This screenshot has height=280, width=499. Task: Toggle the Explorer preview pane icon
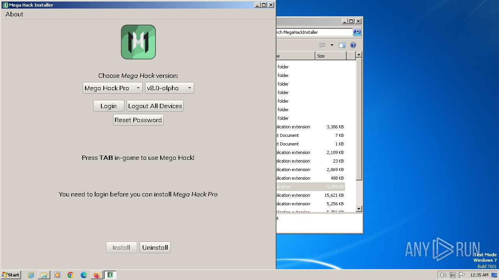pos(342,45)
